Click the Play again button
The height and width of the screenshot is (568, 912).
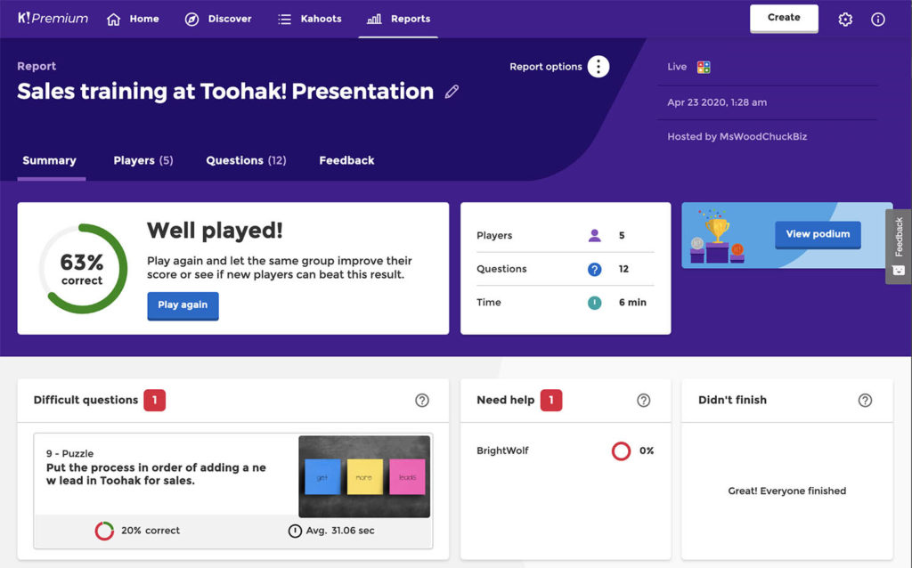tap(183, 306)
